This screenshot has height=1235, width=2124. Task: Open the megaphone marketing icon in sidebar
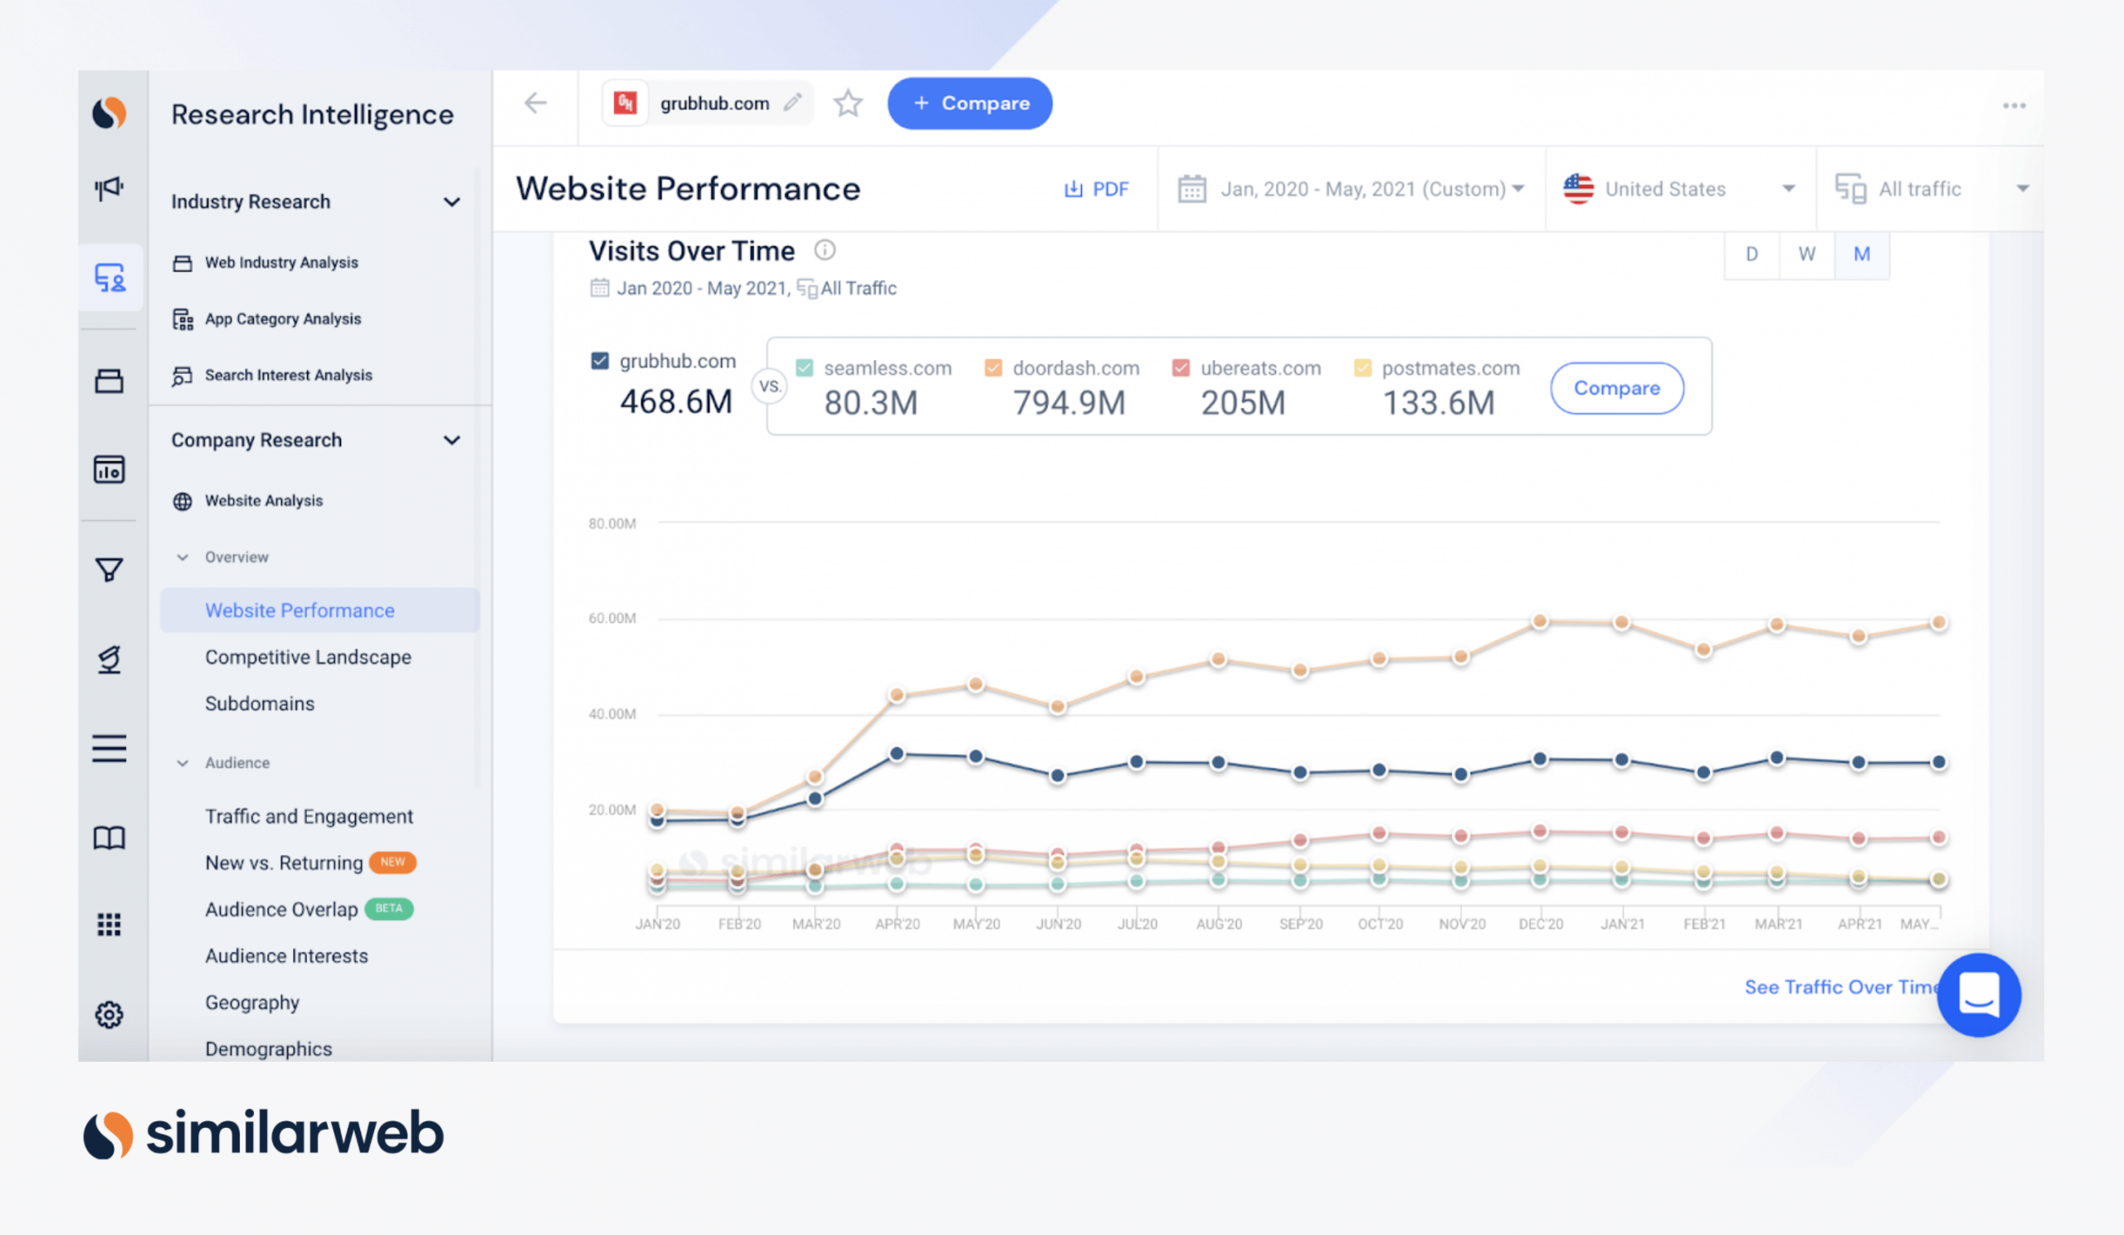(109, 187)
